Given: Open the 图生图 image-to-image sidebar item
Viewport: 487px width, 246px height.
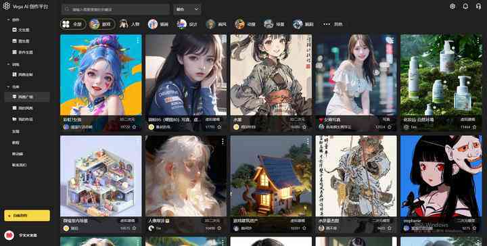Looking at the screenshot, I should [21, 41].
